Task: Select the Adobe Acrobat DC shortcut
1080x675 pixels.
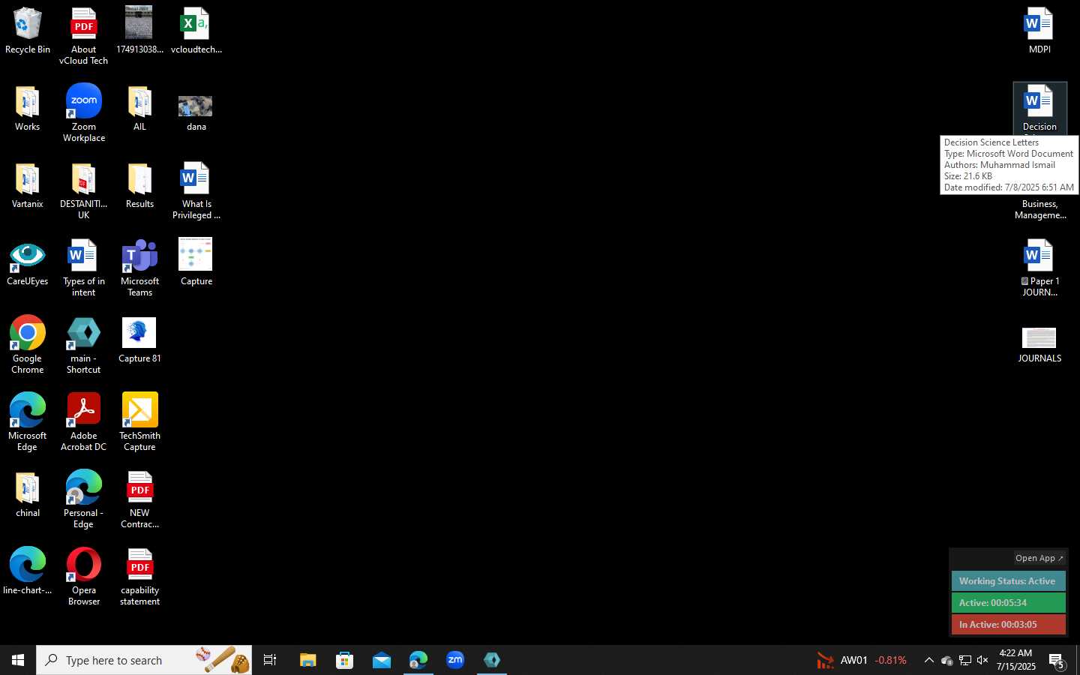Action: [x=84, y=422]
